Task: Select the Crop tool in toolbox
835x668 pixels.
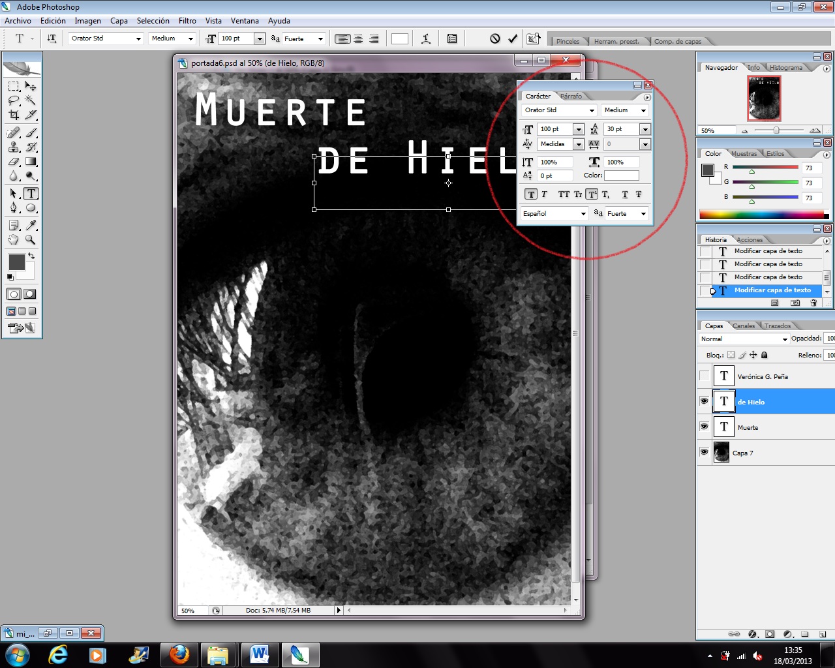Action: [14, 115]
